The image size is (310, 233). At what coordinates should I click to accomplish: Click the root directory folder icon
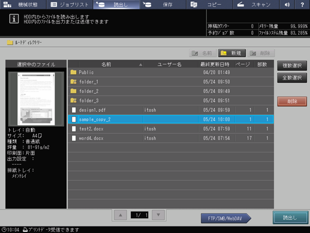pyautogui.click(x=10, y=43)
